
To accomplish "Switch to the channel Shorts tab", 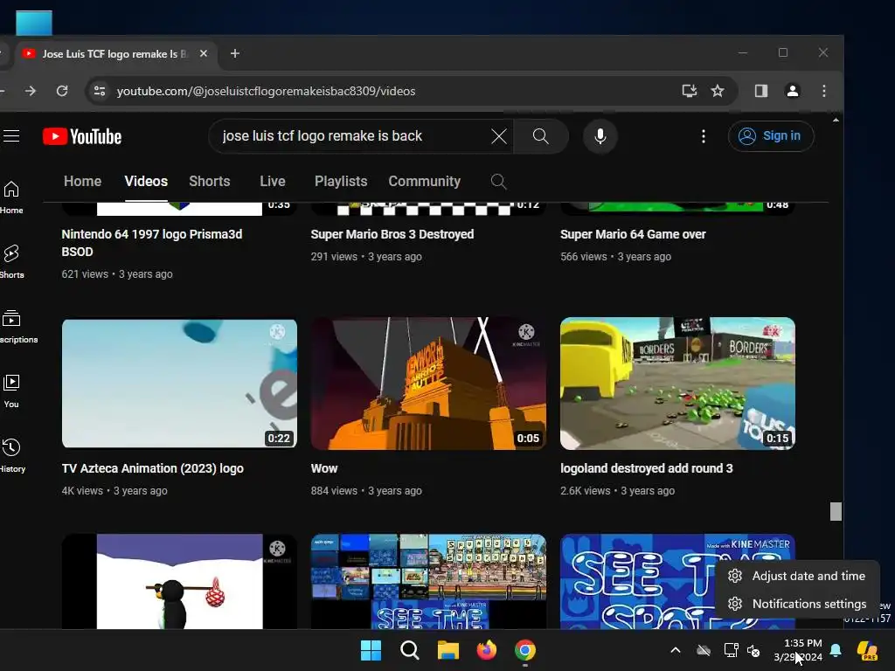I will pos(210,182).
